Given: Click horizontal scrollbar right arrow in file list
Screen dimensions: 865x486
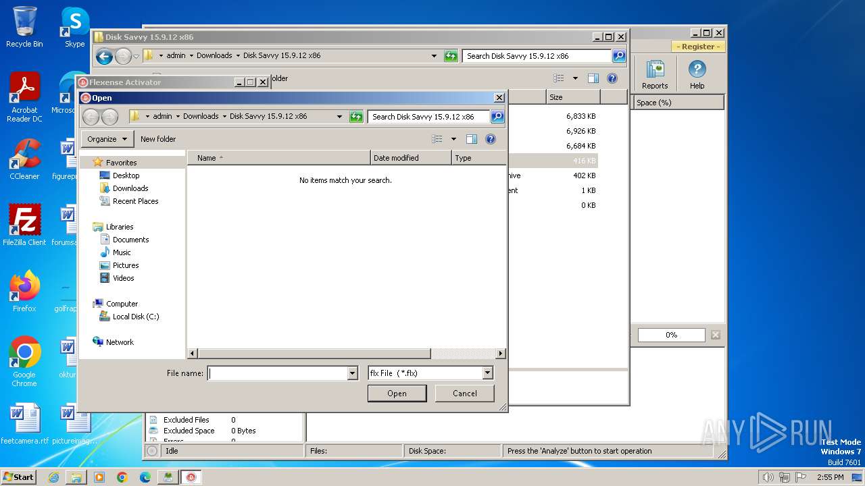Looking at the screenshot, I should pyautogui.click(x=501, y=354).
